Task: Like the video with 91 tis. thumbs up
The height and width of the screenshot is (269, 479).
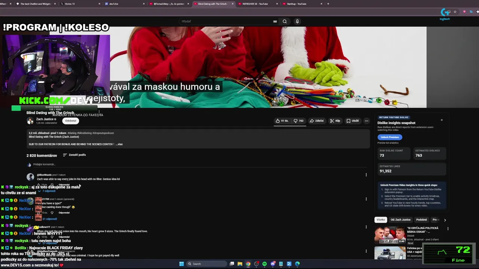Action: point(282,121)
